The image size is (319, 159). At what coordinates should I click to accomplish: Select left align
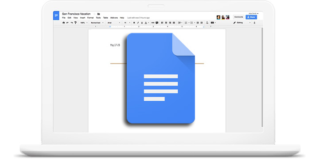tap(162, 23)
